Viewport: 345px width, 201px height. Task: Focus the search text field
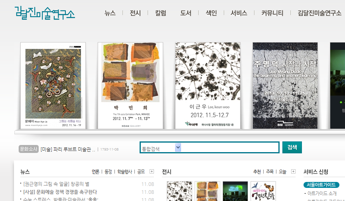click(x=229, y=147)
